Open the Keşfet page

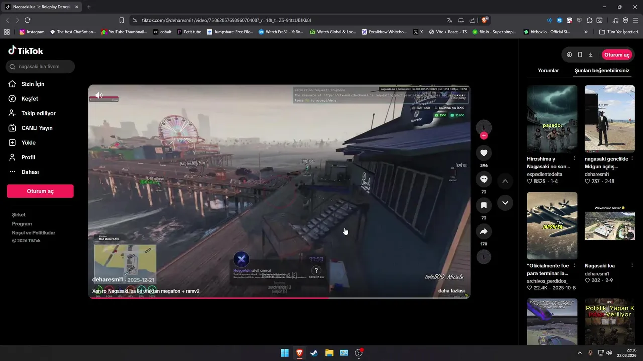(23, 99)
